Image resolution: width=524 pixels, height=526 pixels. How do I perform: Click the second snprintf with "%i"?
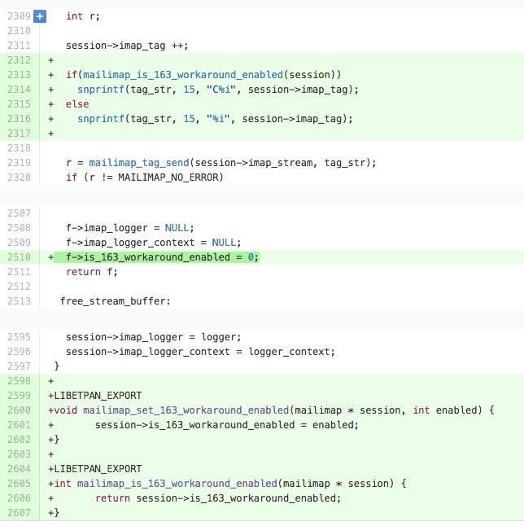pos(101,119)
